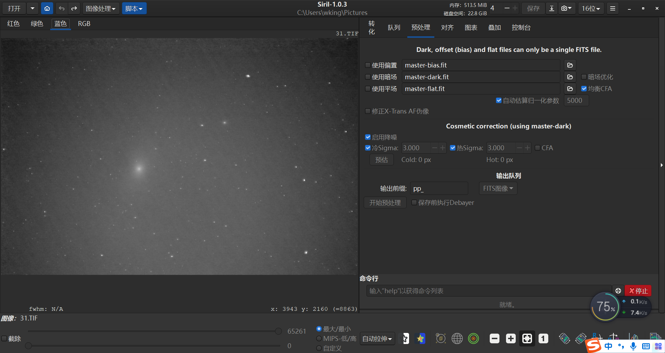Enable the 使用暗场 checkbox
The width and height of the screenshot is (665, 353).
368,77
